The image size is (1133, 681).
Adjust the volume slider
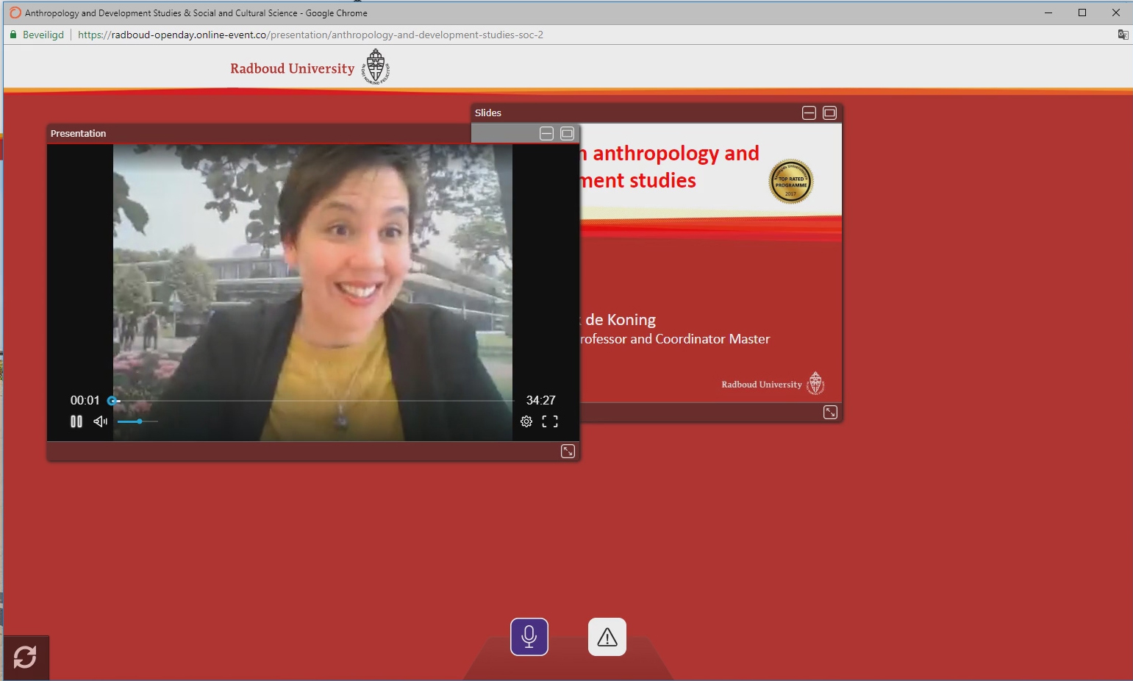coord(138,421)
